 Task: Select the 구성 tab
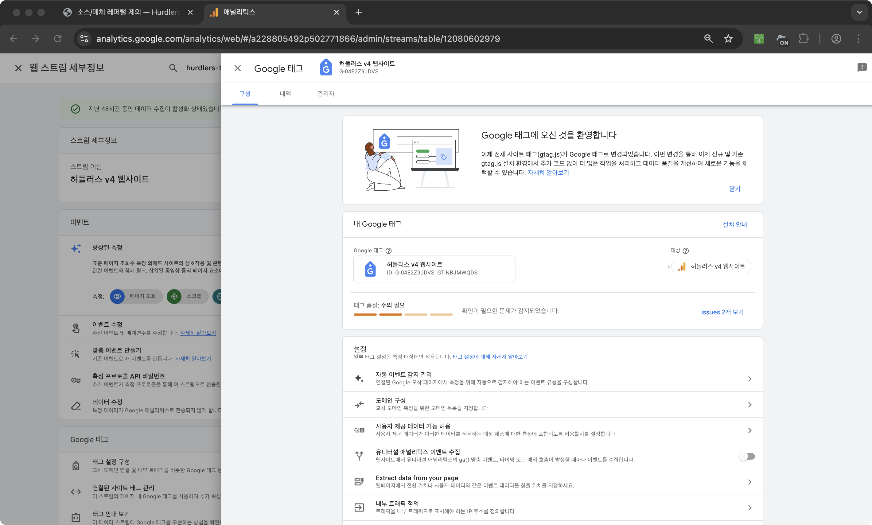pyautogui.click(x=245, y=94)
